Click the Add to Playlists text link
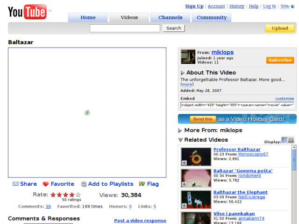Image resolution: width=299 pixels, height=224 pixels. click(x=111, y=184)
